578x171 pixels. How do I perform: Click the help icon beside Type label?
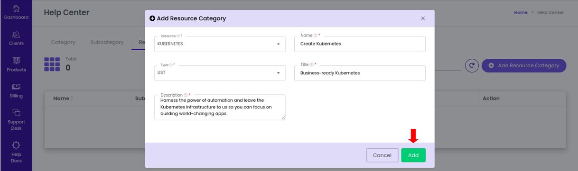click(171, 65)
